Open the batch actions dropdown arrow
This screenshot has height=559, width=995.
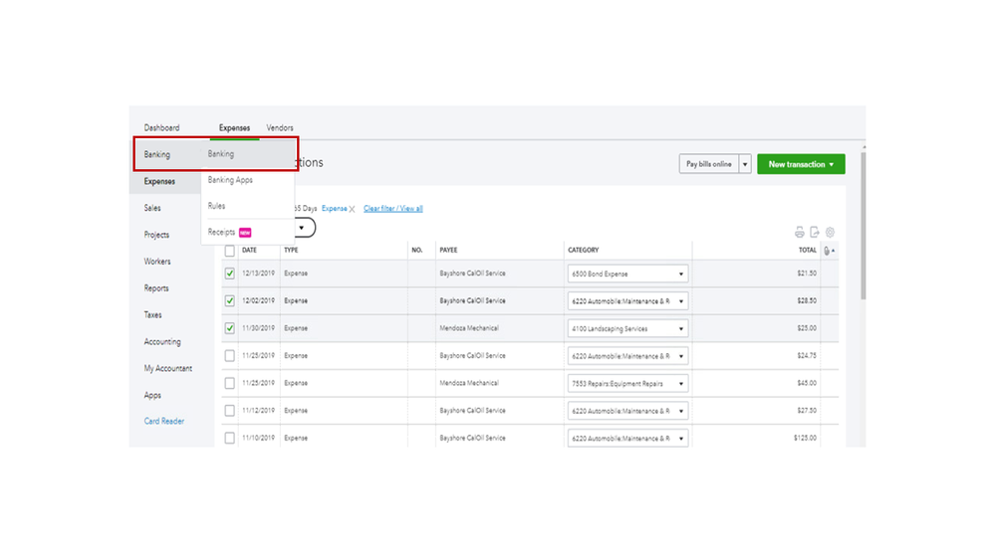pyautogui.click(x=302, y=228)
